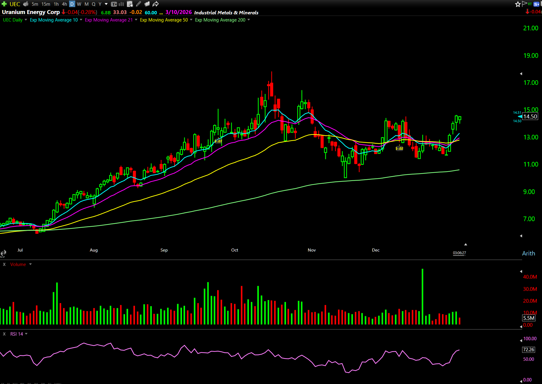Screen dimensions: 542x384
Task: Click the reset scroll icon near Jul
Action: (3, 253)
